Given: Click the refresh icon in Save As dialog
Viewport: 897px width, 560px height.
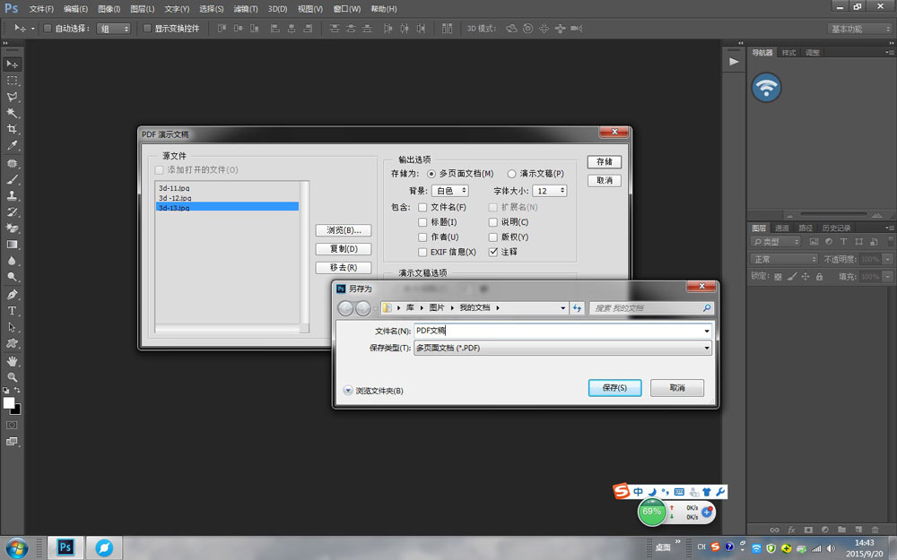Looking at the screenshot, I should pos(577,308).
